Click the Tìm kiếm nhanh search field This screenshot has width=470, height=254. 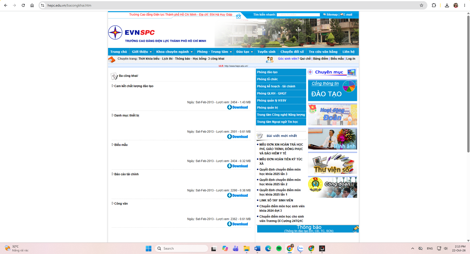tap(298, 15)
